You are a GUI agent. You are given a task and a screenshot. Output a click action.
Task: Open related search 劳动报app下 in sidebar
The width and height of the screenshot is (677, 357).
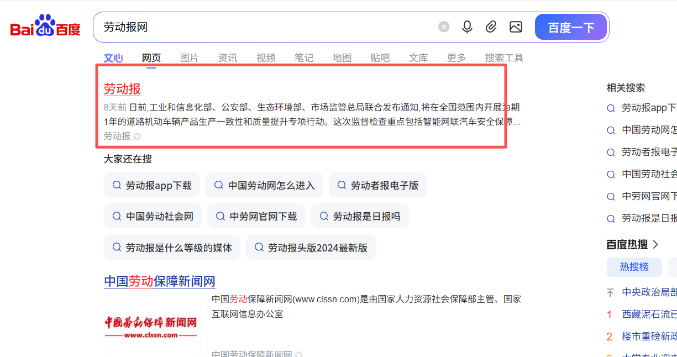(x=642, y=108)
